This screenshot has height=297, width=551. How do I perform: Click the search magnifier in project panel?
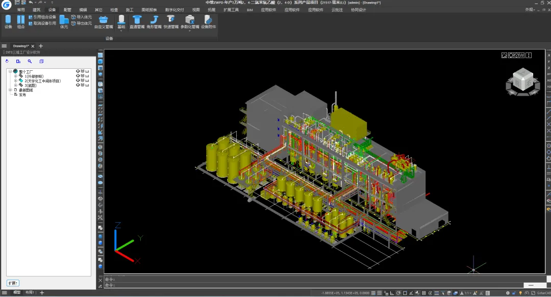[x=30, y=61]
